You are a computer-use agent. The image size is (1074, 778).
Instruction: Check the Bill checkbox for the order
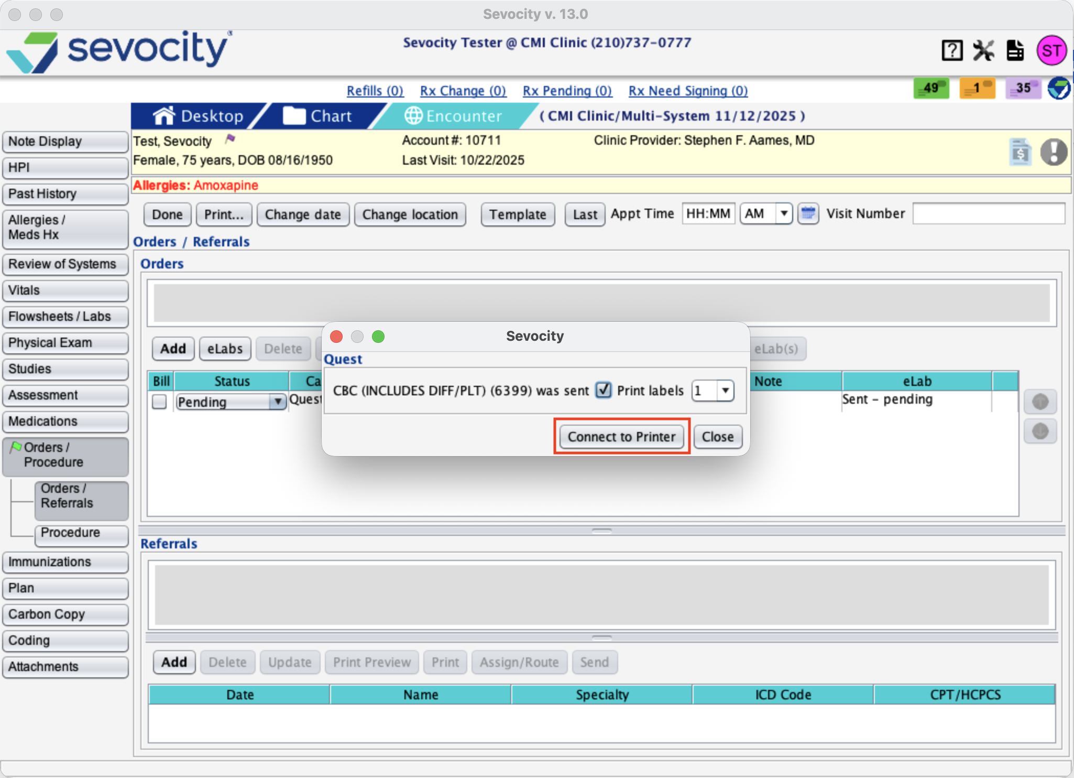[x=159, y=402]
